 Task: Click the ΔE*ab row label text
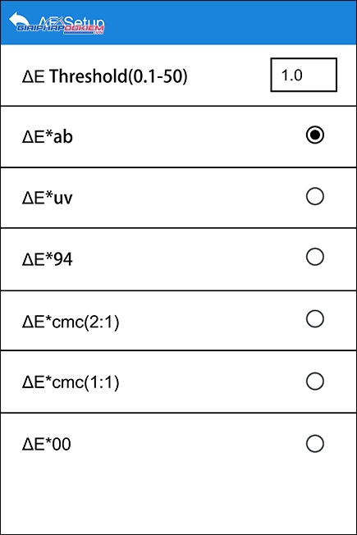point(48,136)
